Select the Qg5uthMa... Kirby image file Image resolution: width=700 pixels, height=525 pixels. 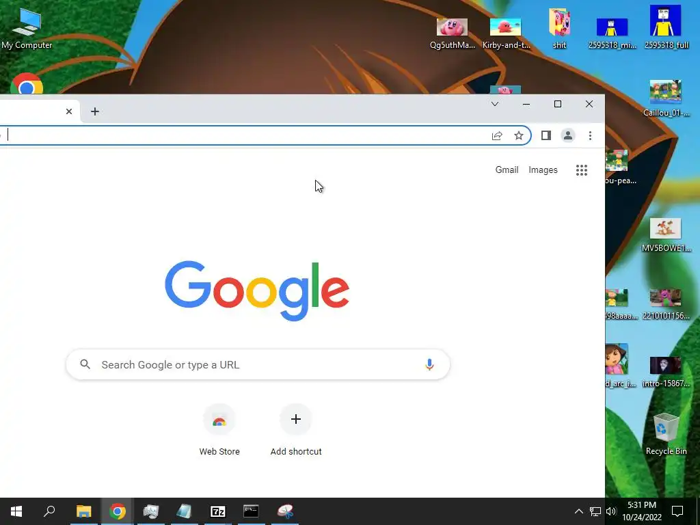pyautogui.click(x=453, y=33)
